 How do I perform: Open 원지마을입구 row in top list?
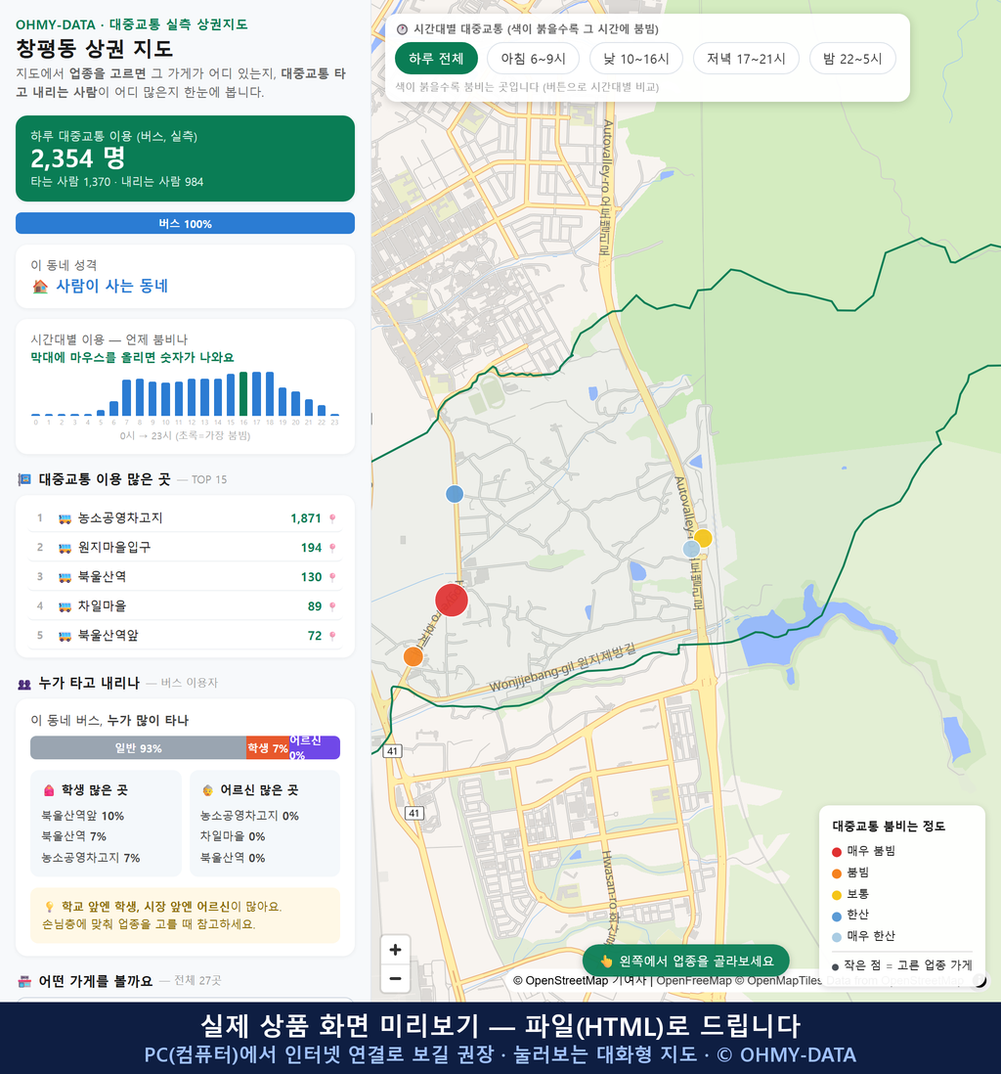pos(185,548)
